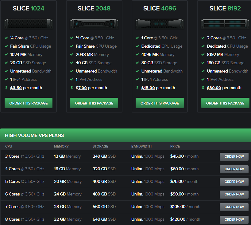Click checkmark next to 1 Core
The width and height of the screenshot is (251, 225).
point(137,38)
